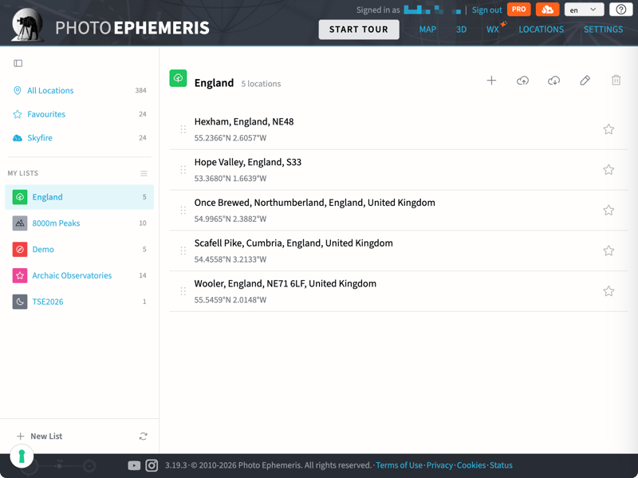The image size is (638, 478).
Task: Open the YouTube icon in footer
Action: 134,465
